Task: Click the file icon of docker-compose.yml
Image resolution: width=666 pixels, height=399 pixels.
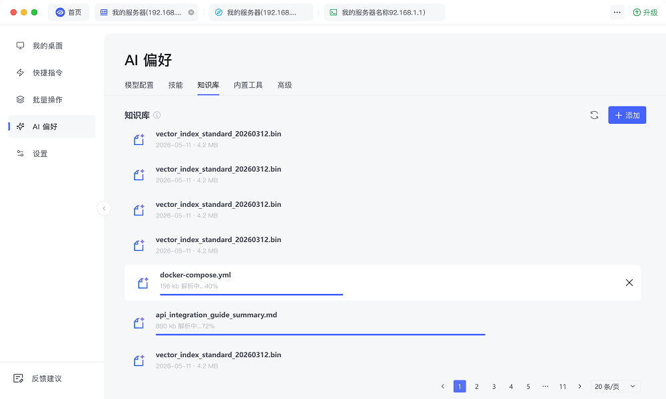Action: (x=143, y=283)
